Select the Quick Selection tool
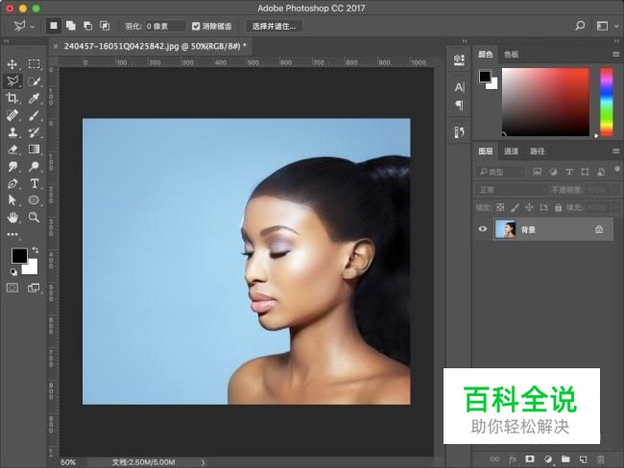The image size is (624, 468). 34,82
